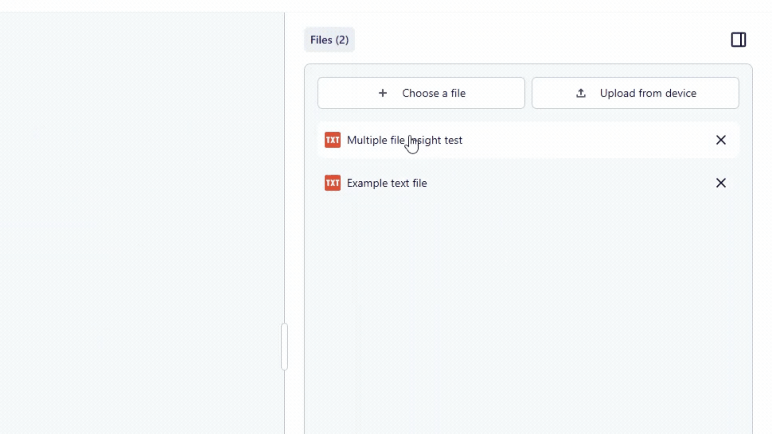This screenshot has height=434, width=772.
Task: Click TXT icon of Example text file
Action: 333,183
